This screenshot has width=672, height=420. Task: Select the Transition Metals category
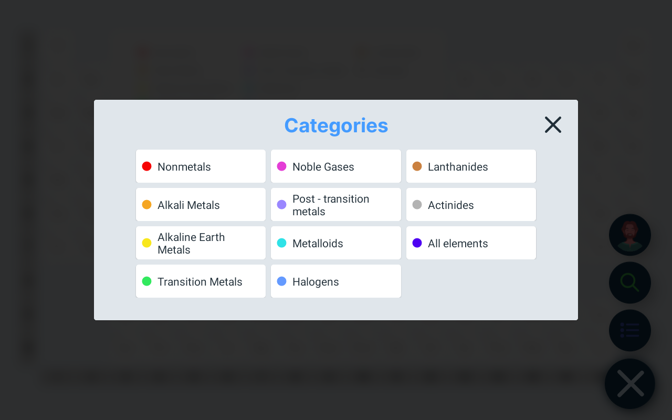pyautogui.click(x=201, y=281)
